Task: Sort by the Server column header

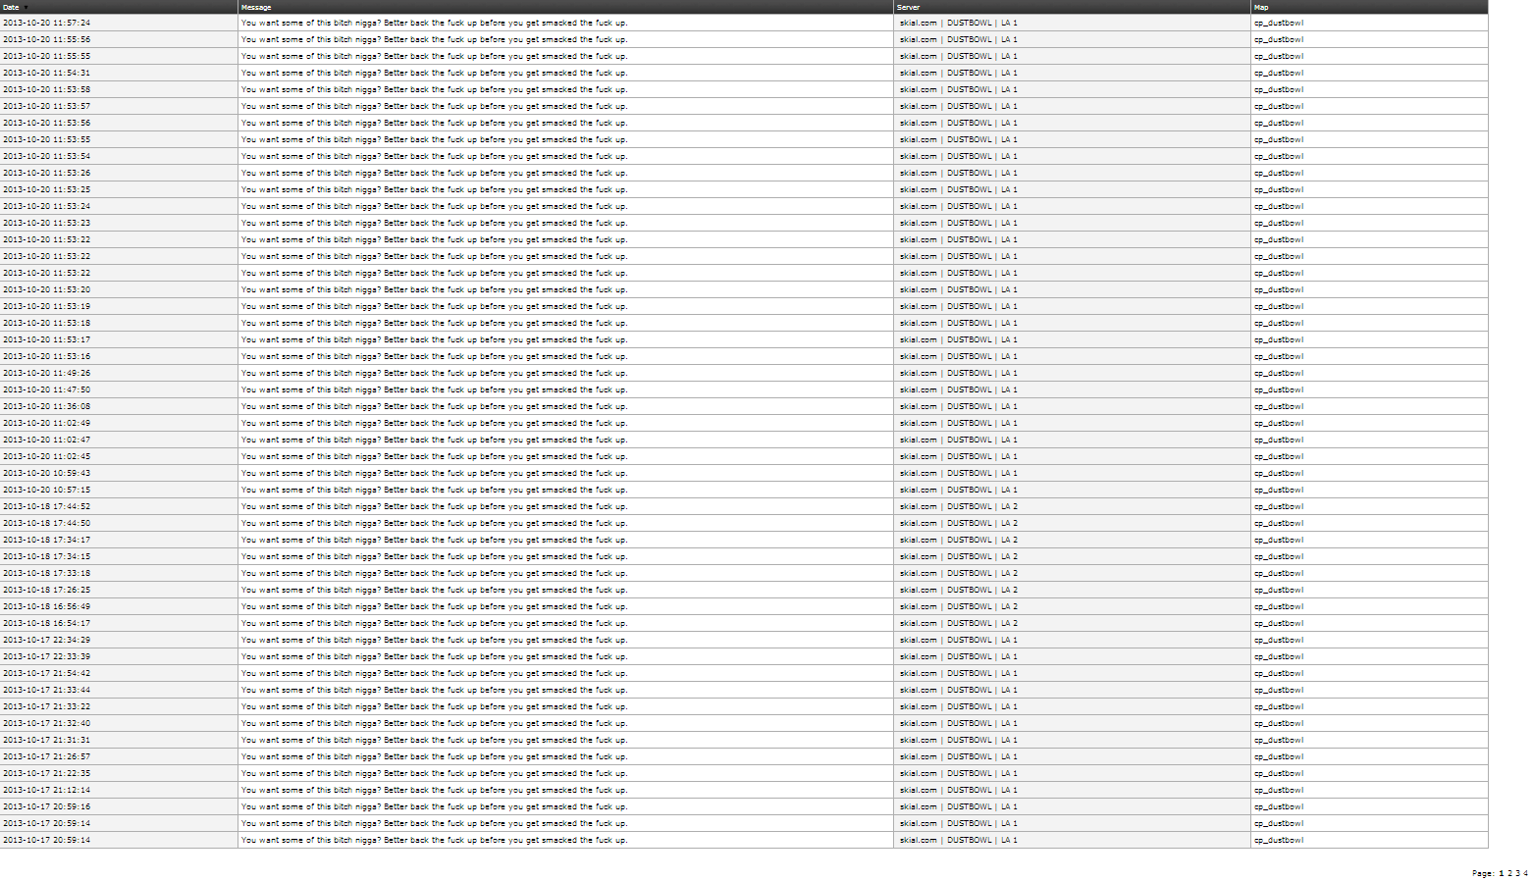Action: [x=908, y=7]
